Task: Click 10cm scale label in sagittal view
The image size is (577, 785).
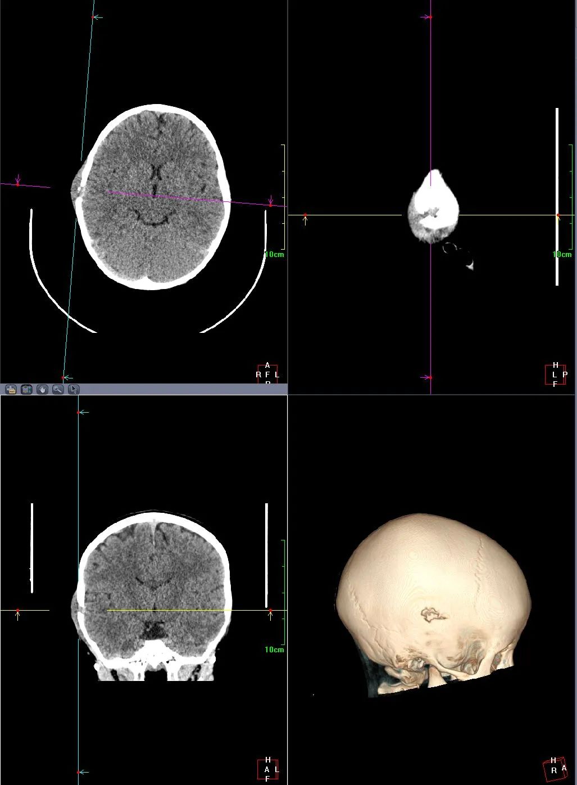Action: [562, 254]
